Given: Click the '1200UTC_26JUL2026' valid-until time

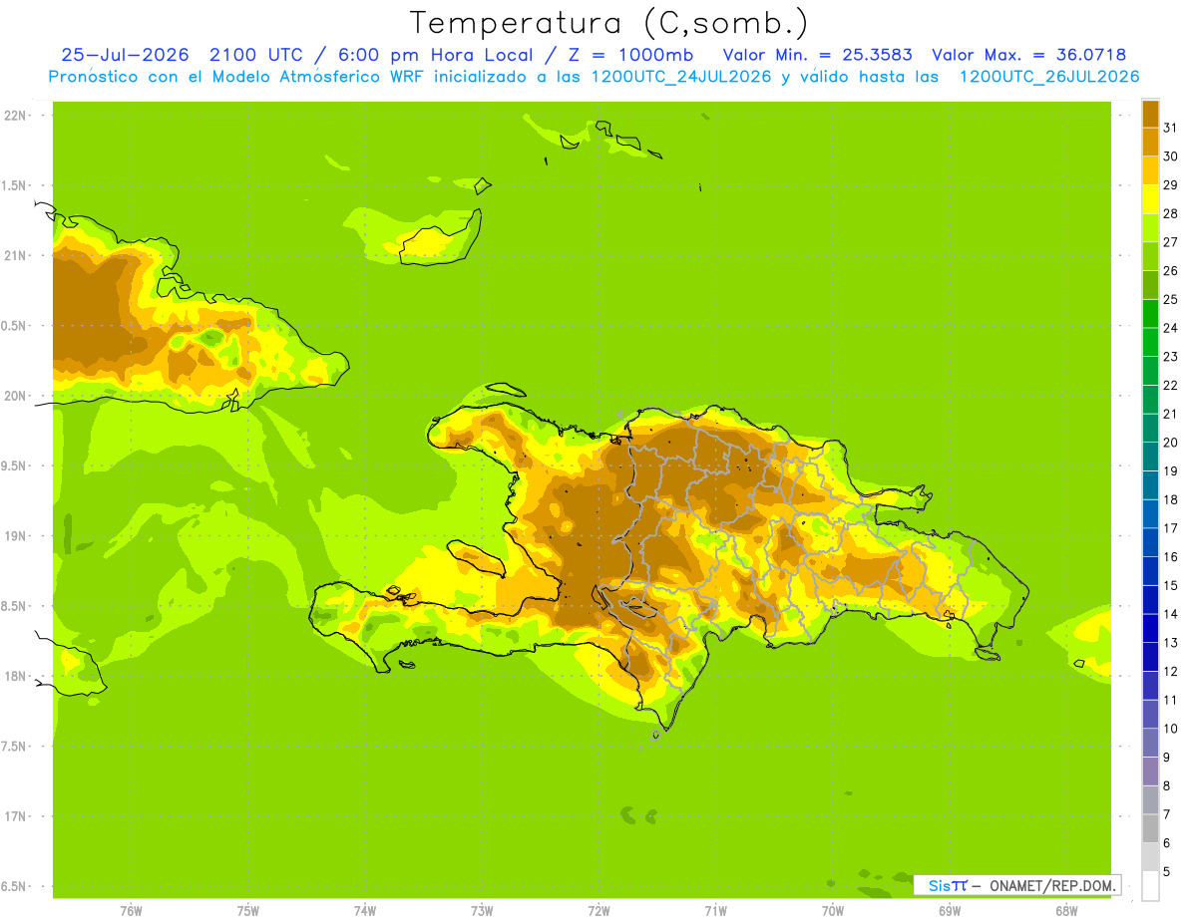Looking at the screenshot, I should [x=1049, y=77].
